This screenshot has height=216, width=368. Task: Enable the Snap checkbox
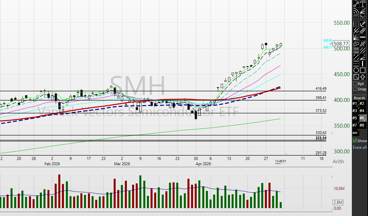[355, 89]
